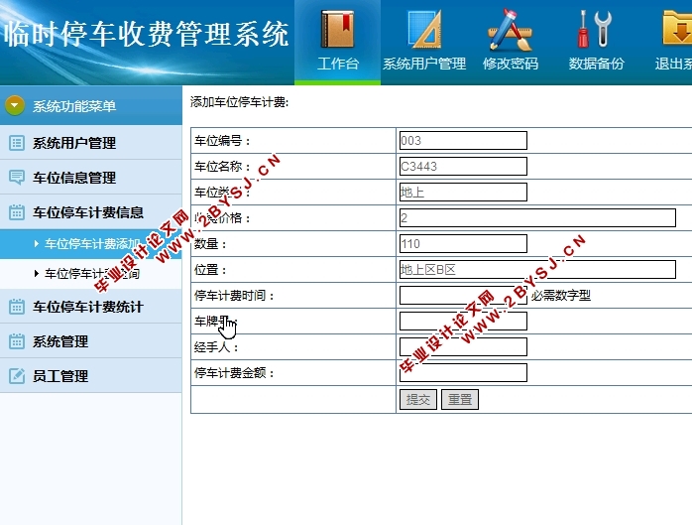Expand sidebar menu 车位停车计费统计
Screen dimensions: 692x525
point(91,307)
